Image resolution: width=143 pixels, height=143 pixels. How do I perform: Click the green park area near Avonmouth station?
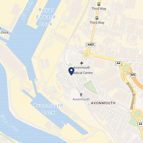pyautogui.click(x=90, y=87)
